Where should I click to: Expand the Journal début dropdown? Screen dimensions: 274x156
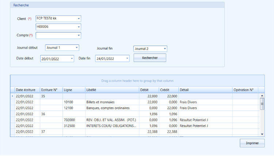(77, 47)
